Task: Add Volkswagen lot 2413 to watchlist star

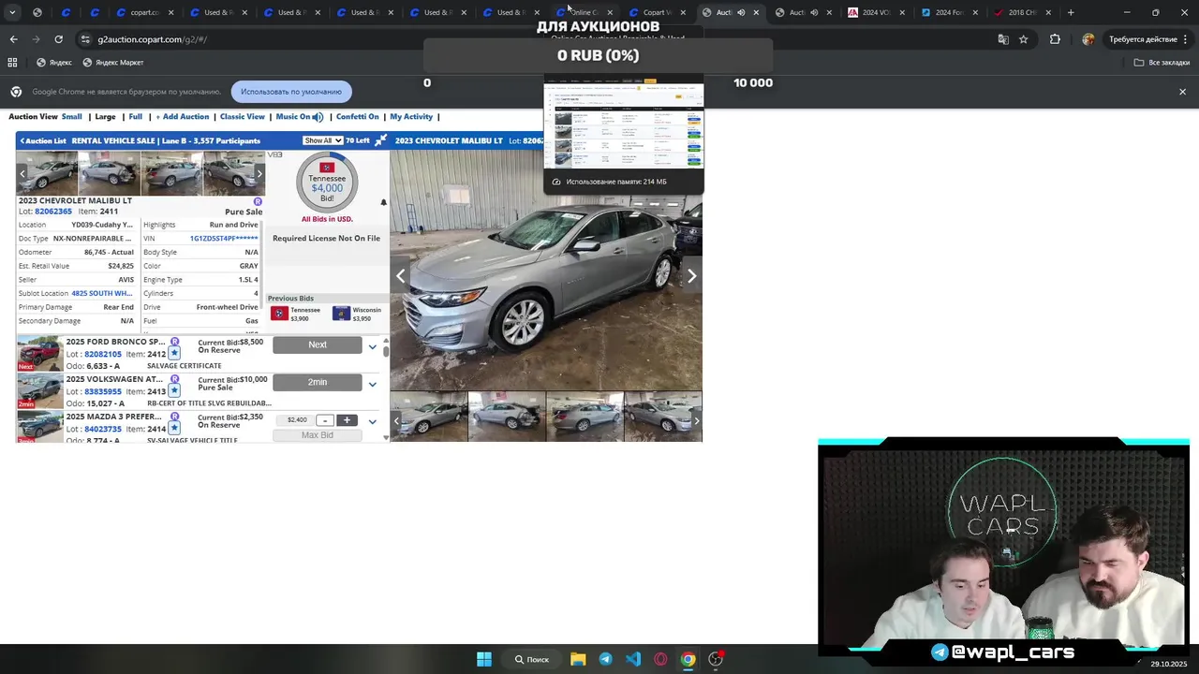Action: [x=174, y=390]
